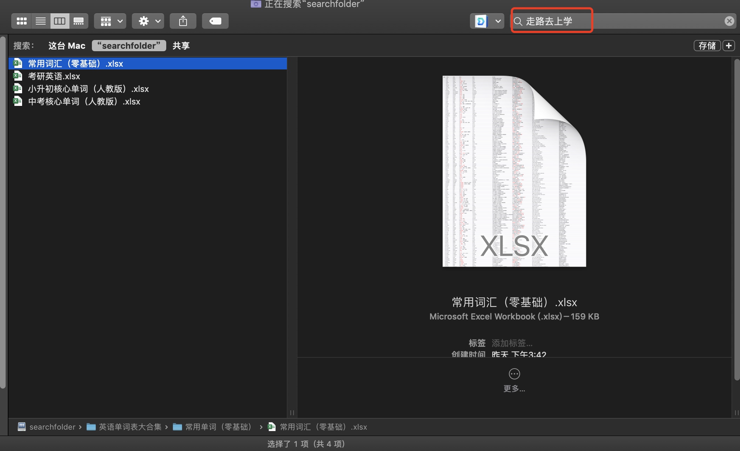Open the group-by arrangement dropdown
This screenshot has width=740, height=451.
coord(110,21)
